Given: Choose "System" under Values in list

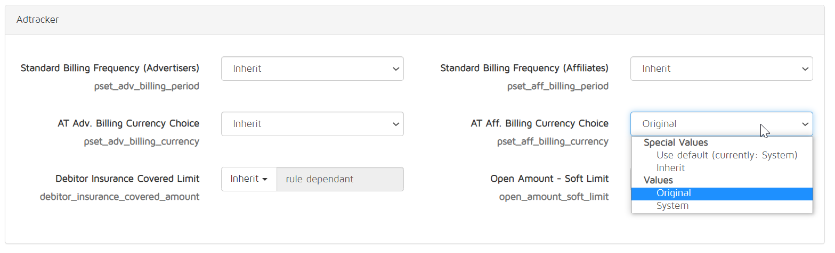Looking at the screenshot, I should [x=672, y=206].
